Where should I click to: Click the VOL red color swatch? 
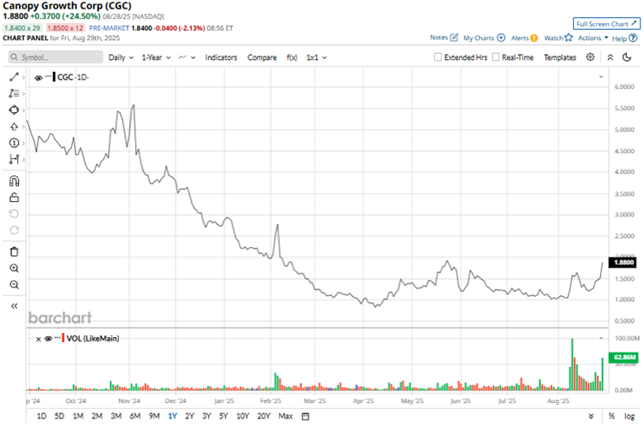point(63,338)
